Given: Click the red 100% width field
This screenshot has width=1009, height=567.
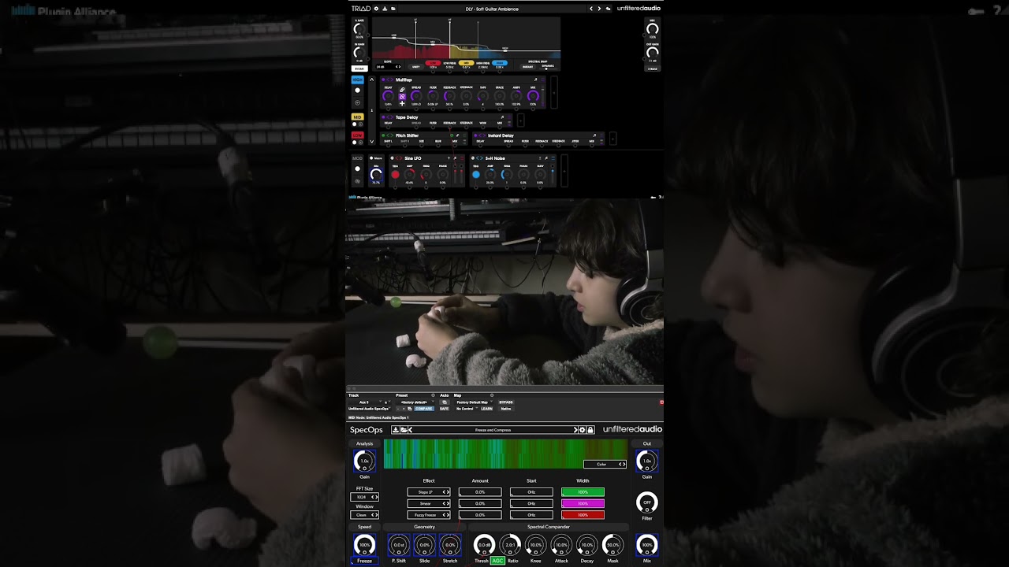Looking at the screenshot, I should (x=583, y=515).
